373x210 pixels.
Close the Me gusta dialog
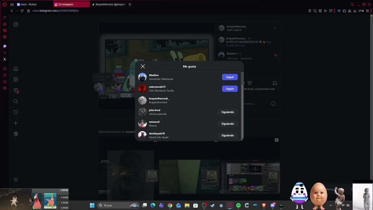point(142,66)
